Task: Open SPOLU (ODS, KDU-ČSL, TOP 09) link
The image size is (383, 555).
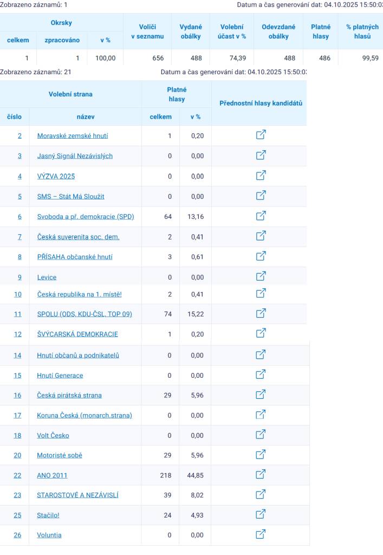Action: point(85,314)
